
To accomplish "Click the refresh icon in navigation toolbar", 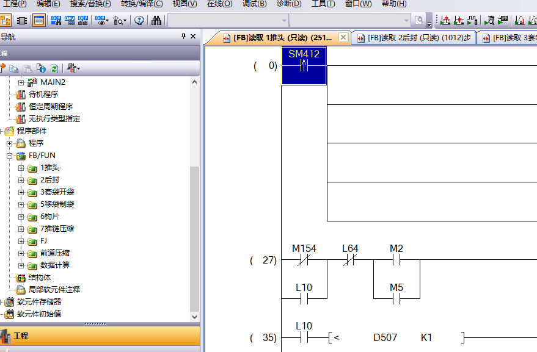I will coord(54,68).
